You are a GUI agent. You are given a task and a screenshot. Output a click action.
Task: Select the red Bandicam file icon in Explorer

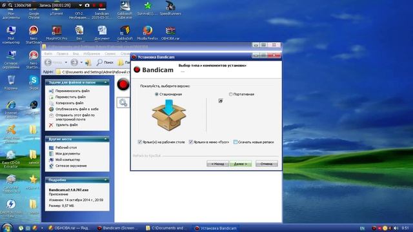point(123,84)
